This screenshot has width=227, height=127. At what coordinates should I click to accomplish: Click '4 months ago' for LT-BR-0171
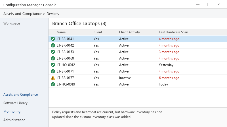point(169,71)
